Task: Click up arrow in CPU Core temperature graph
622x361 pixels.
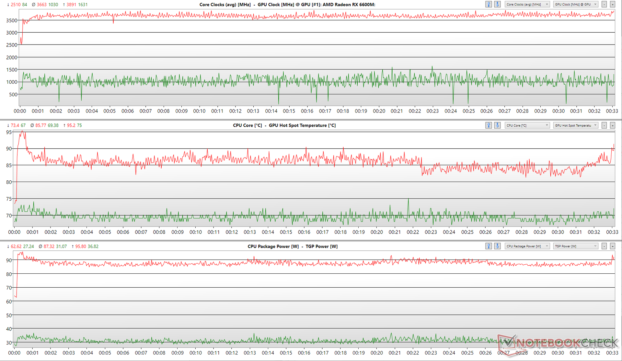Action: tap(489, 125)
